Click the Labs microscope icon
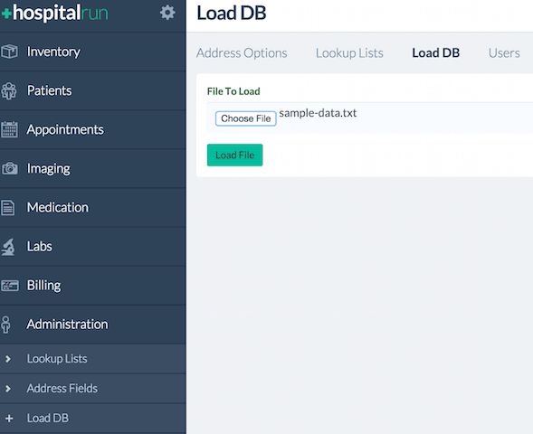The image size is (533, 434). click(8, 247)
